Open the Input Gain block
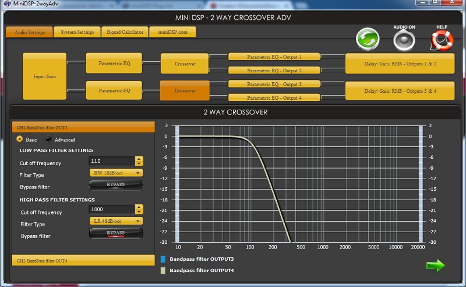This screenshot has width=466, height=287. (45, 76)
